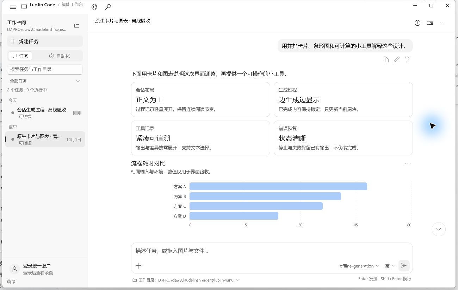Focus the 描述任务 message input box
This screenshot has width=458, height=290.
click(x=272, y=251)
